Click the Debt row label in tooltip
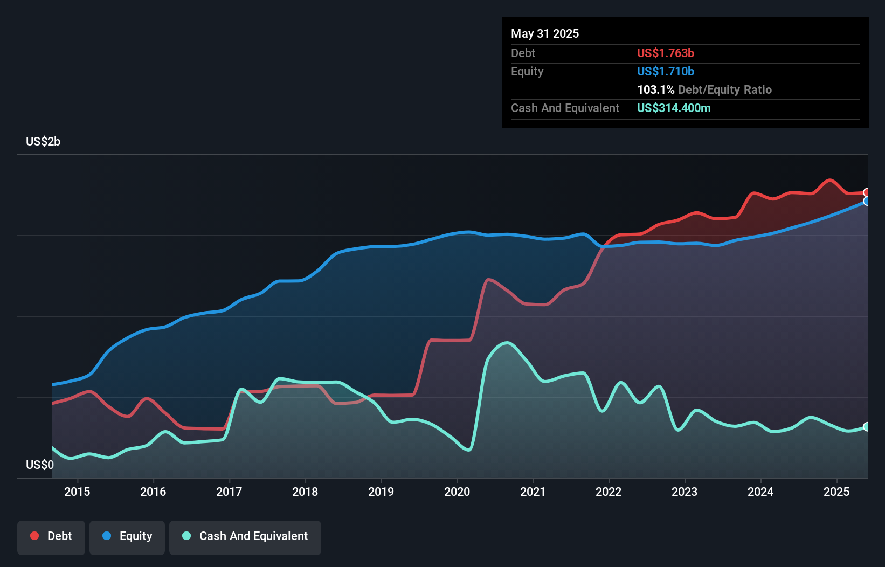 click(523, 53)
